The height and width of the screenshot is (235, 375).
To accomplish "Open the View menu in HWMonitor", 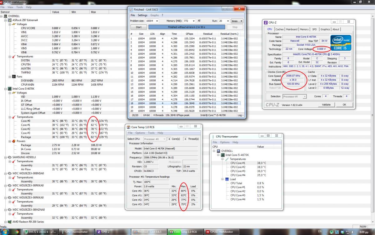I will tap(10, 7).
